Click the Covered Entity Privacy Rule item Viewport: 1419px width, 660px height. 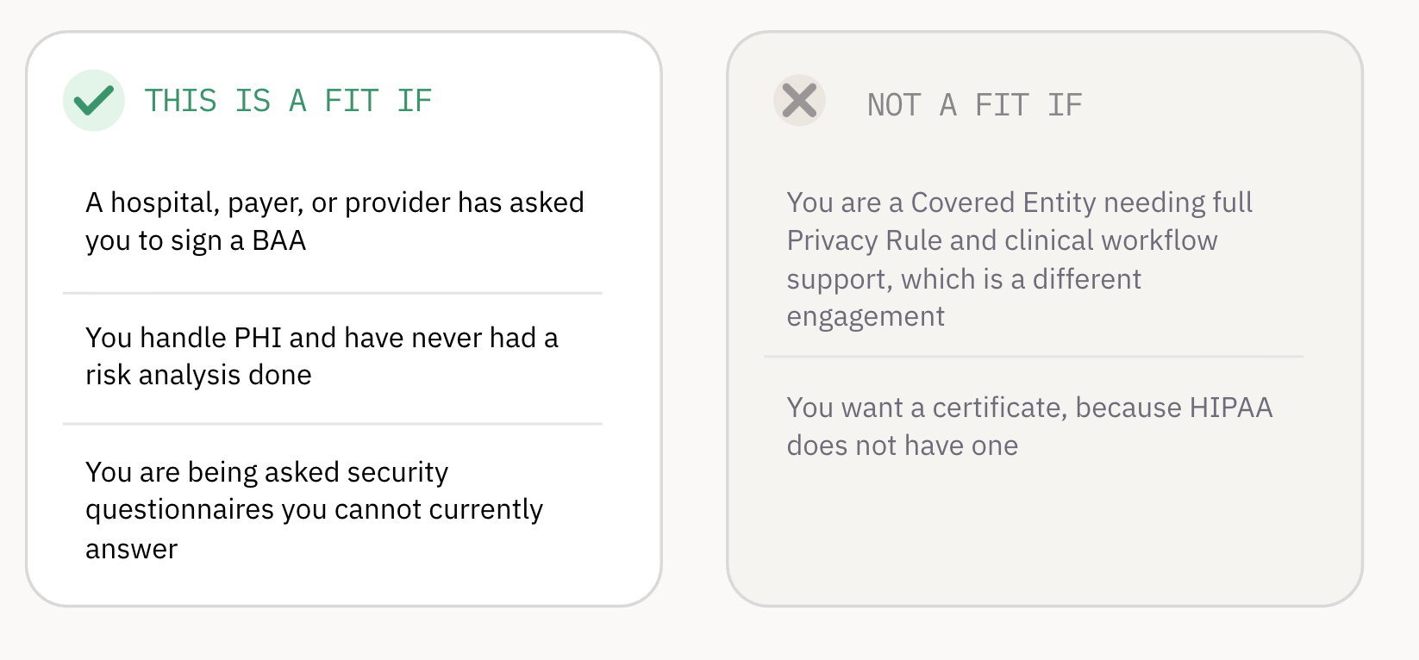pyautogui.click(x=1019, y=259)
